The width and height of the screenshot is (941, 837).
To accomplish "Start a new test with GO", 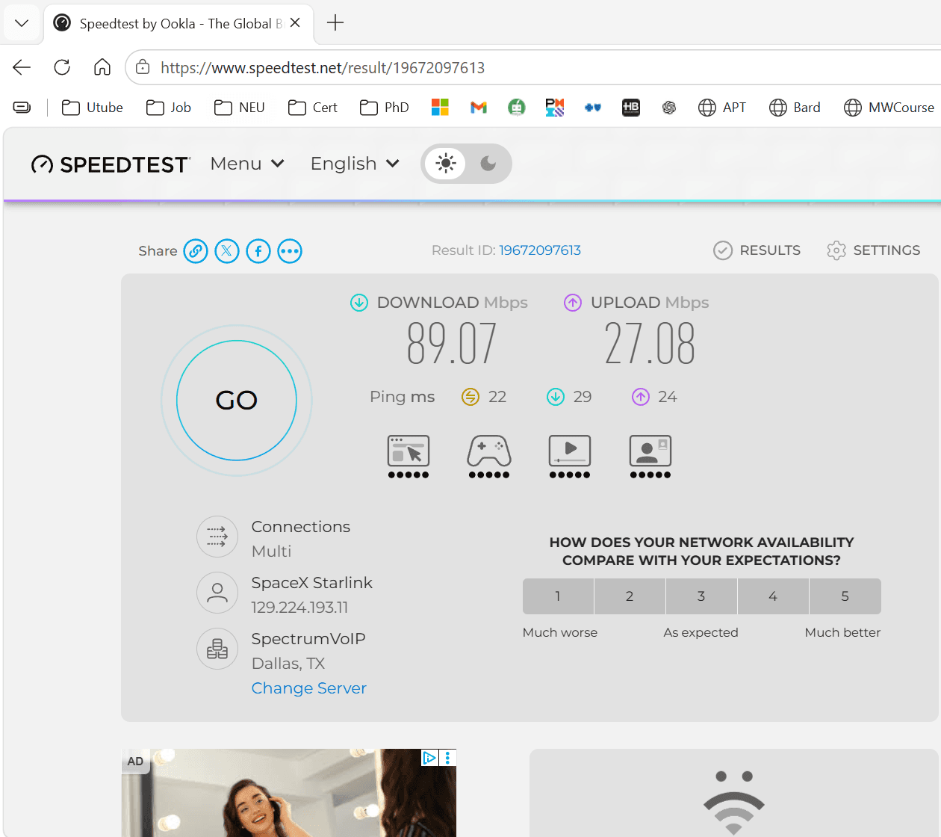I will [237, 401].
